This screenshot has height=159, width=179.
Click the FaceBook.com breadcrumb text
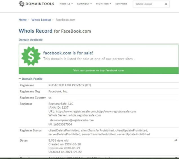tap(65, 20)
